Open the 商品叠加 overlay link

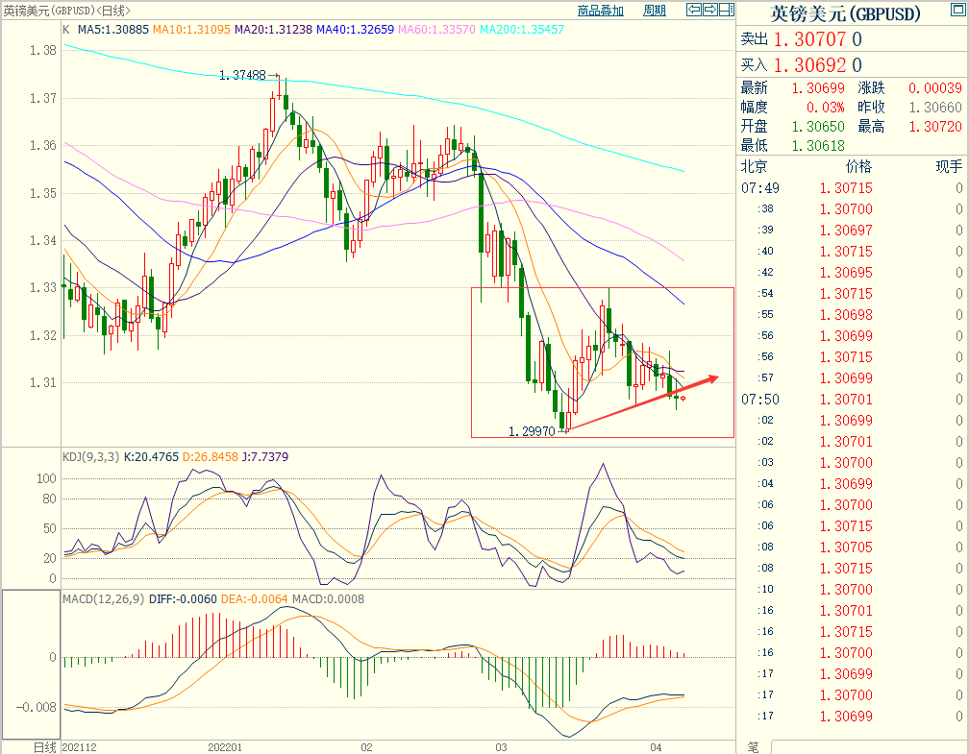[x=601, y=11]
